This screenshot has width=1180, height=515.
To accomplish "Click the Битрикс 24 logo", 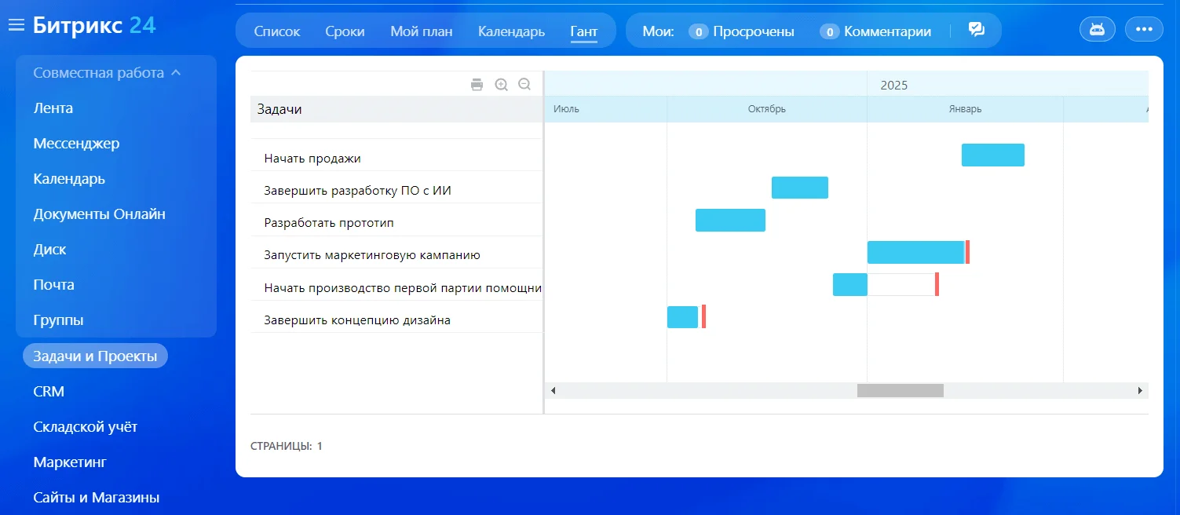I will click(x=94, y=25).
